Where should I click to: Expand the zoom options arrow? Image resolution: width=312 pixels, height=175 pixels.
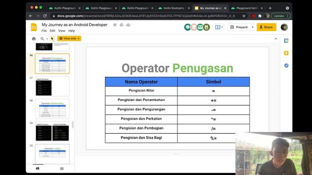click(x=47, y=39)
